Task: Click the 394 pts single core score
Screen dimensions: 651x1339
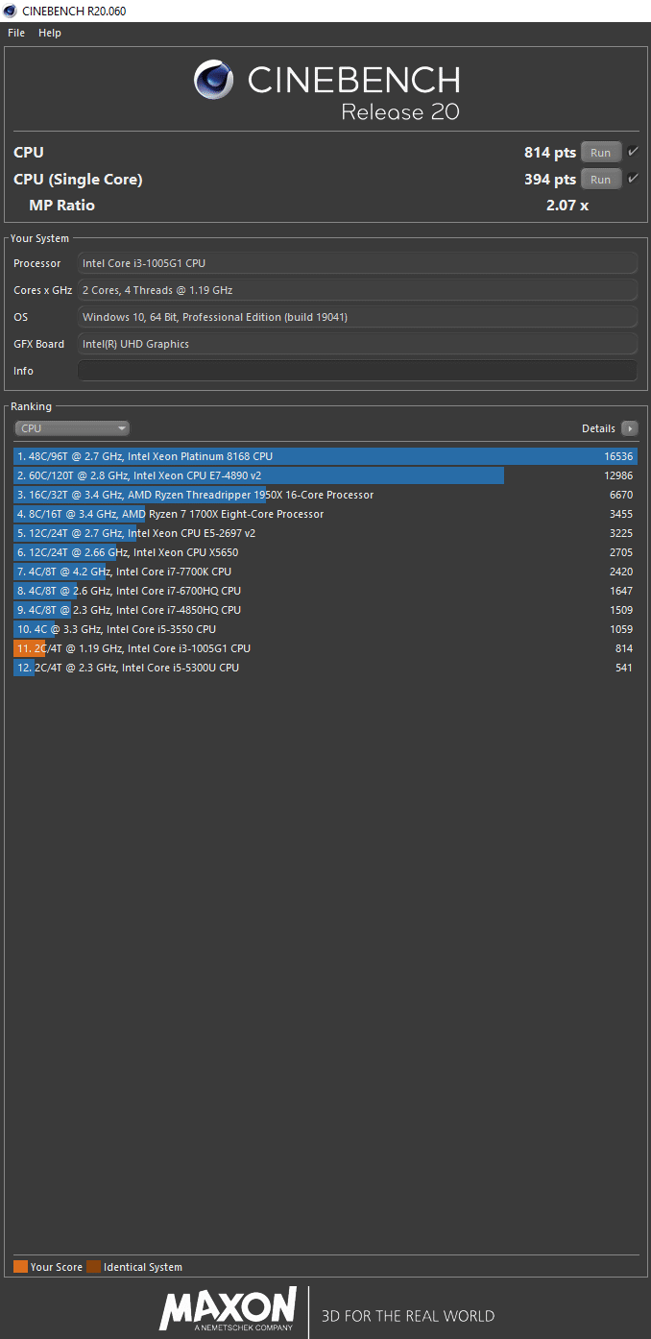Action: tap(550, 180)
